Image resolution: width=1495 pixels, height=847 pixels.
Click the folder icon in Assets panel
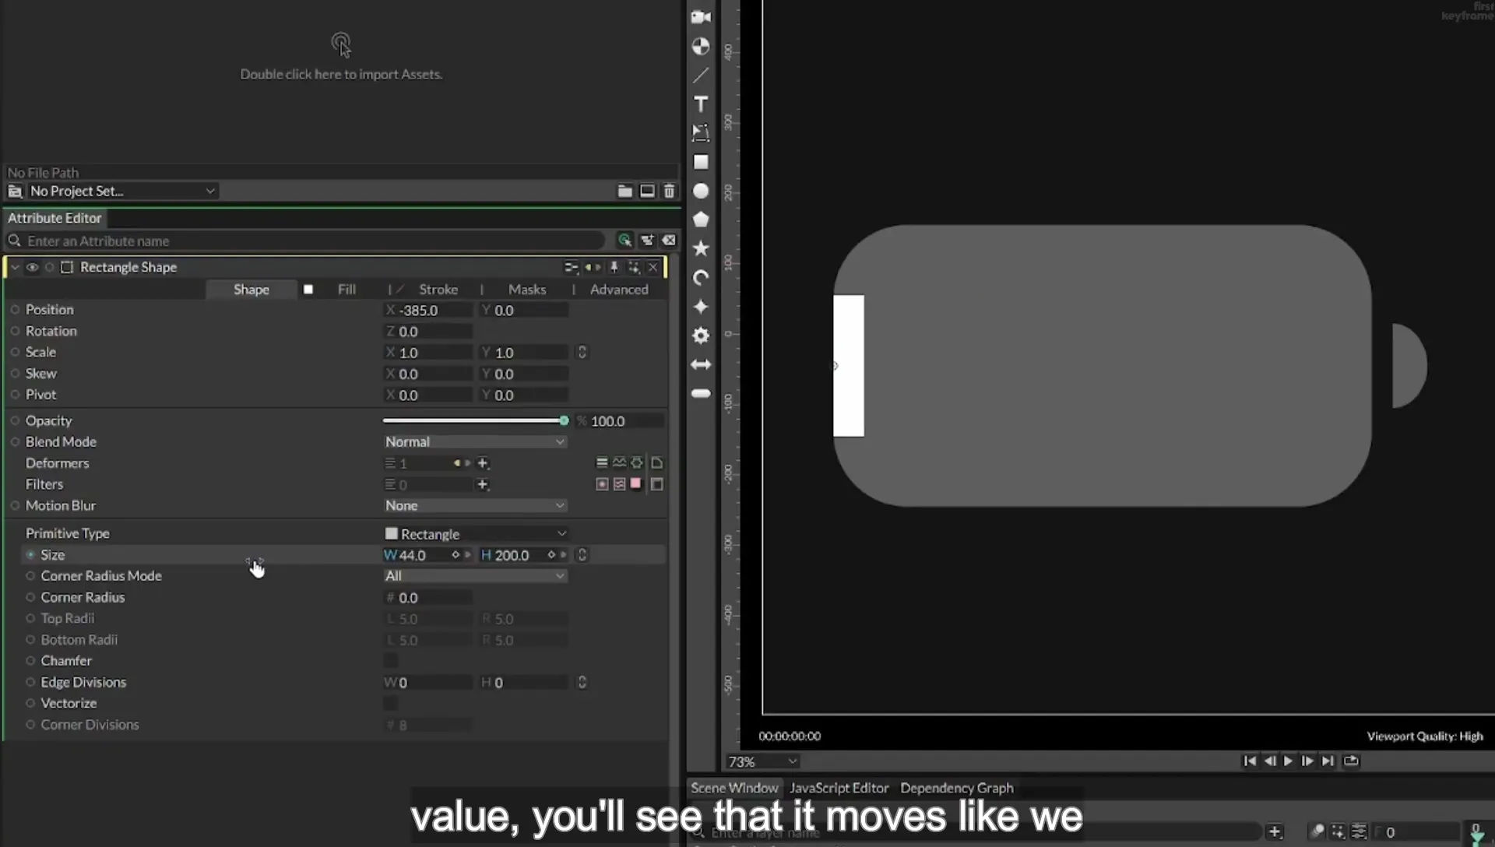624,191
